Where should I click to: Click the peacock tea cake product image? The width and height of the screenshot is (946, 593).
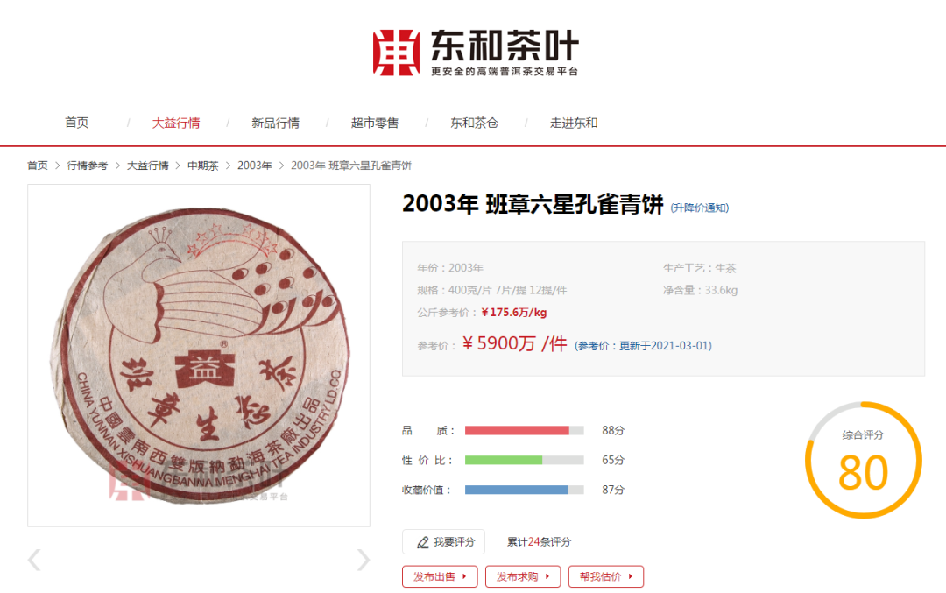click(x=199, y=356)
